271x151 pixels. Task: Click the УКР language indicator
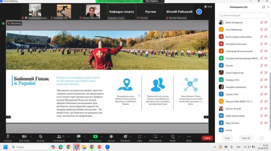(238, 147)
